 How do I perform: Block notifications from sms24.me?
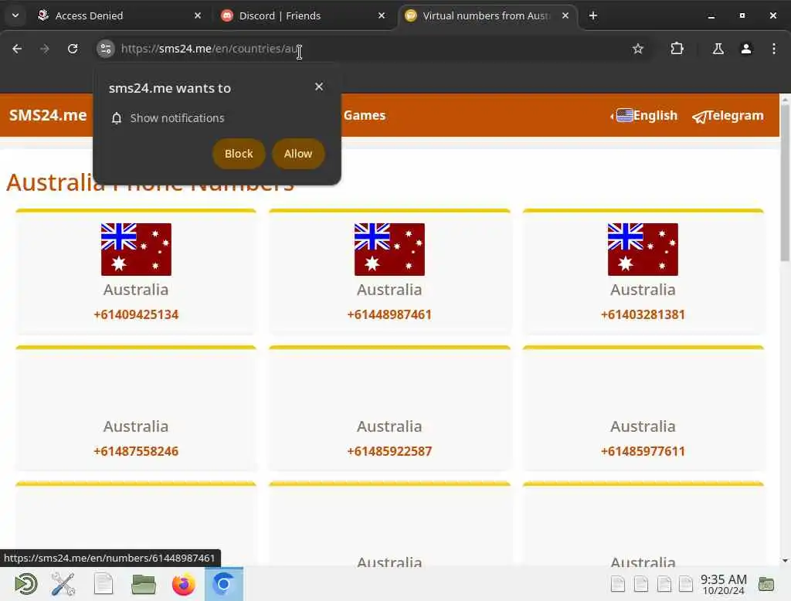239,154
